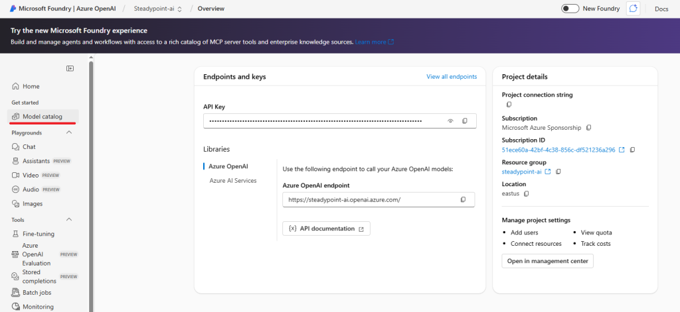
Task: Copy the Azure OpenAI endpoint URL
Action: coord(463,199)
